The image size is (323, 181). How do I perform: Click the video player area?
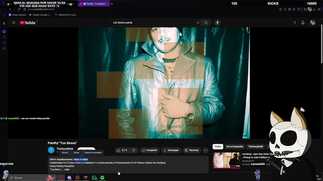164,83
